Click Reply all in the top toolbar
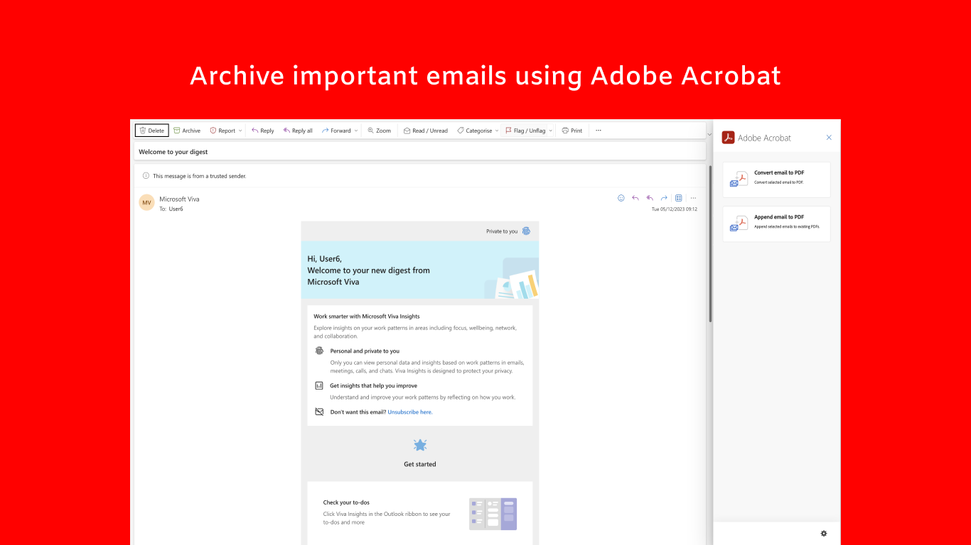This screenshot has height=545, width=971. click(298, 131)
